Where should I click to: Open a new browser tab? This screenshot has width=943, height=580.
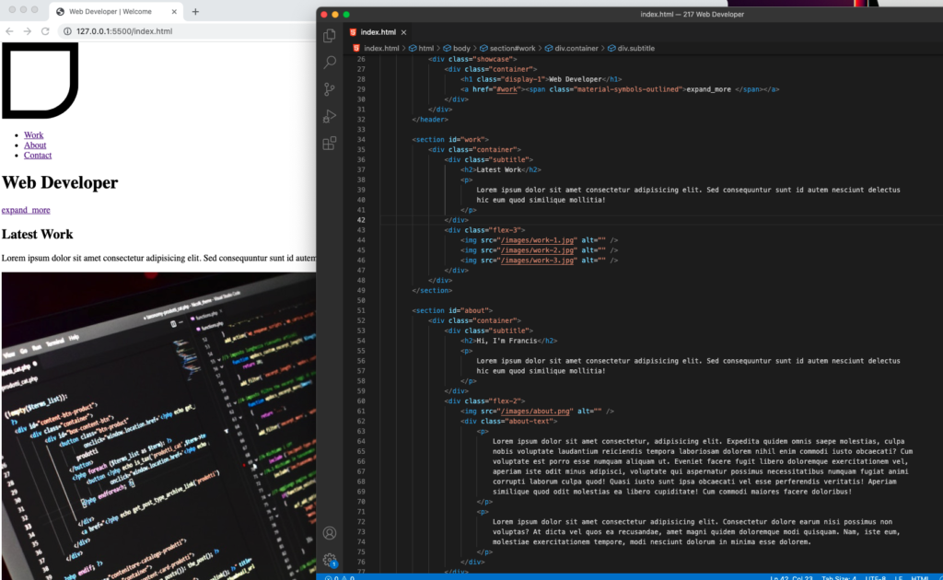pyautogui.click(x=195, y=11)
